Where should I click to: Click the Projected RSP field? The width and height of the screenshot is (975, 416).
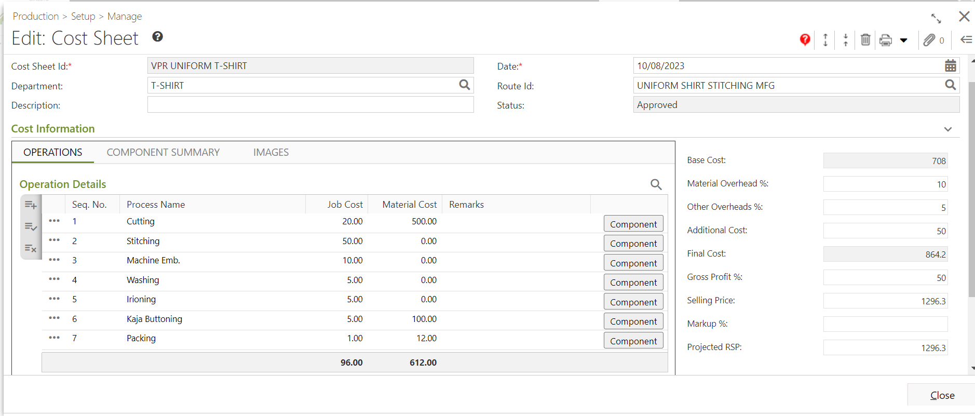point(885,347)
